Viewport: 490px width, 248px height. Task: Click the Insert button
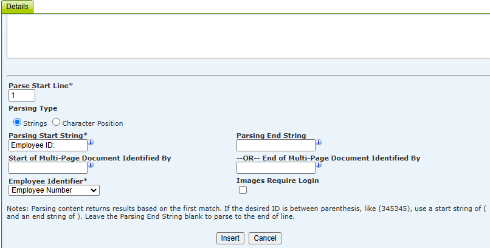tap(230, 238)
